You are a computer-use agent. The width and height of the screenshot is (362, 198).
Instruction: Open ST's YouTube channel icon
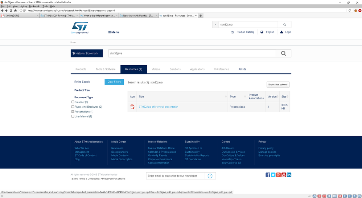coord(284,175)
